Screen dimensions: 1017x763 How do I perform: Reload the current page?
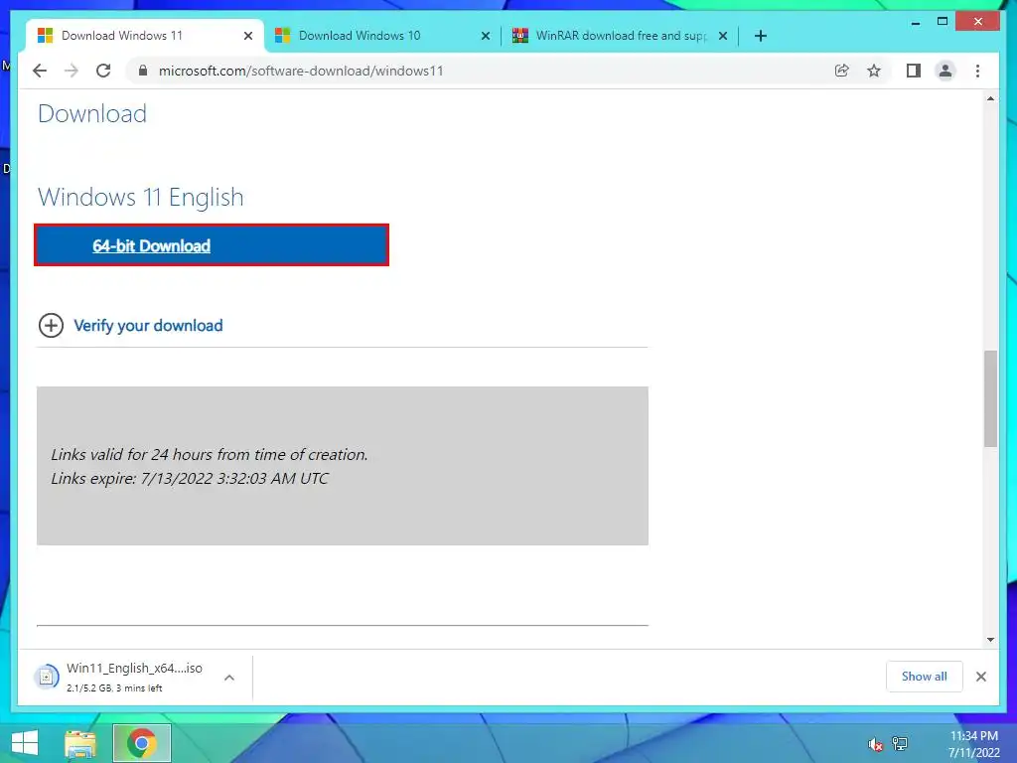(x=103, y=71)
